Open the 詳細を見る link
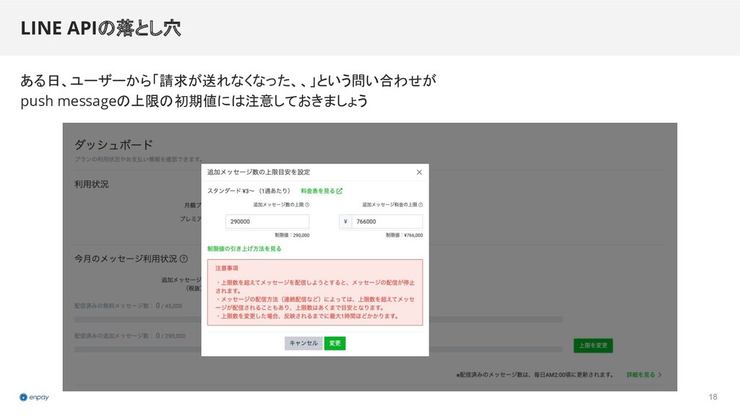740x416 pixels. coord(644,375)
